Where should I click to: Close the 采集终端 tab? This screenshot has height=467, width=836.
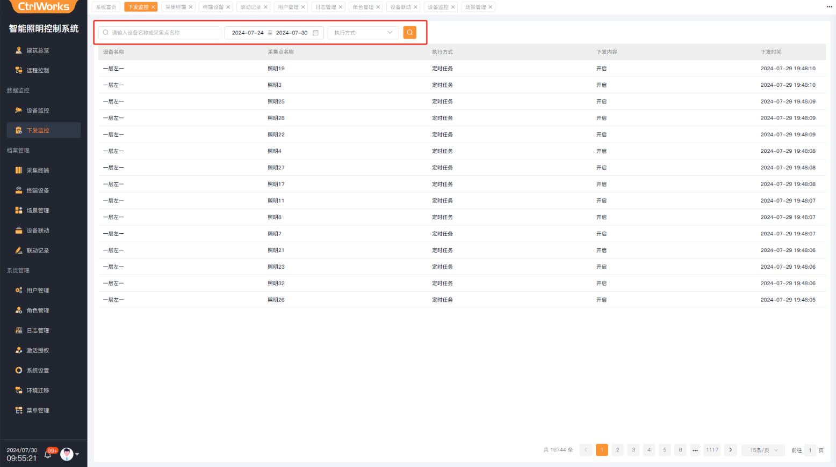(x=191, y=7)
